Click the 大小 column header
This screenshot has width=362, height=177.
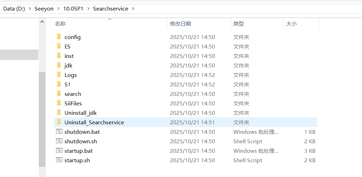coord(291,24)
